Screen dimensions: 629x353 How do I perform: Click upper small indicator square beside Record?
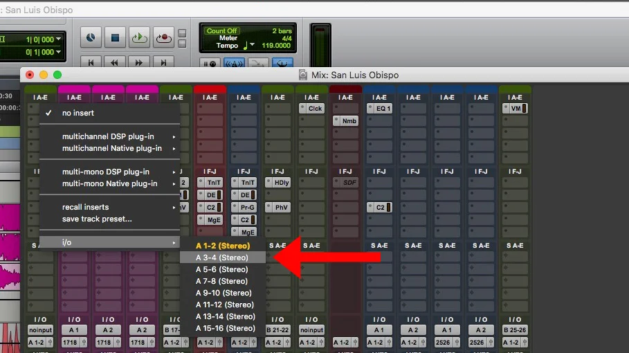click(182, 33)
